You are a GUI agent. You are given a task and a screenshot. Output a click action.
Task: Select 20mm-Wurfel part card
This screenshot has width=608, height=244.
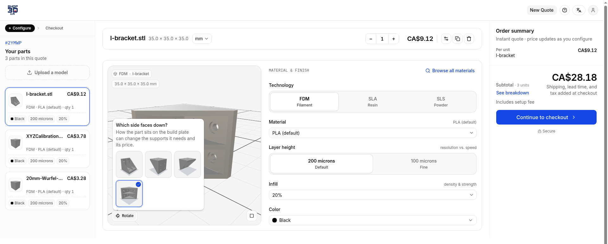[x=47, y=191]
